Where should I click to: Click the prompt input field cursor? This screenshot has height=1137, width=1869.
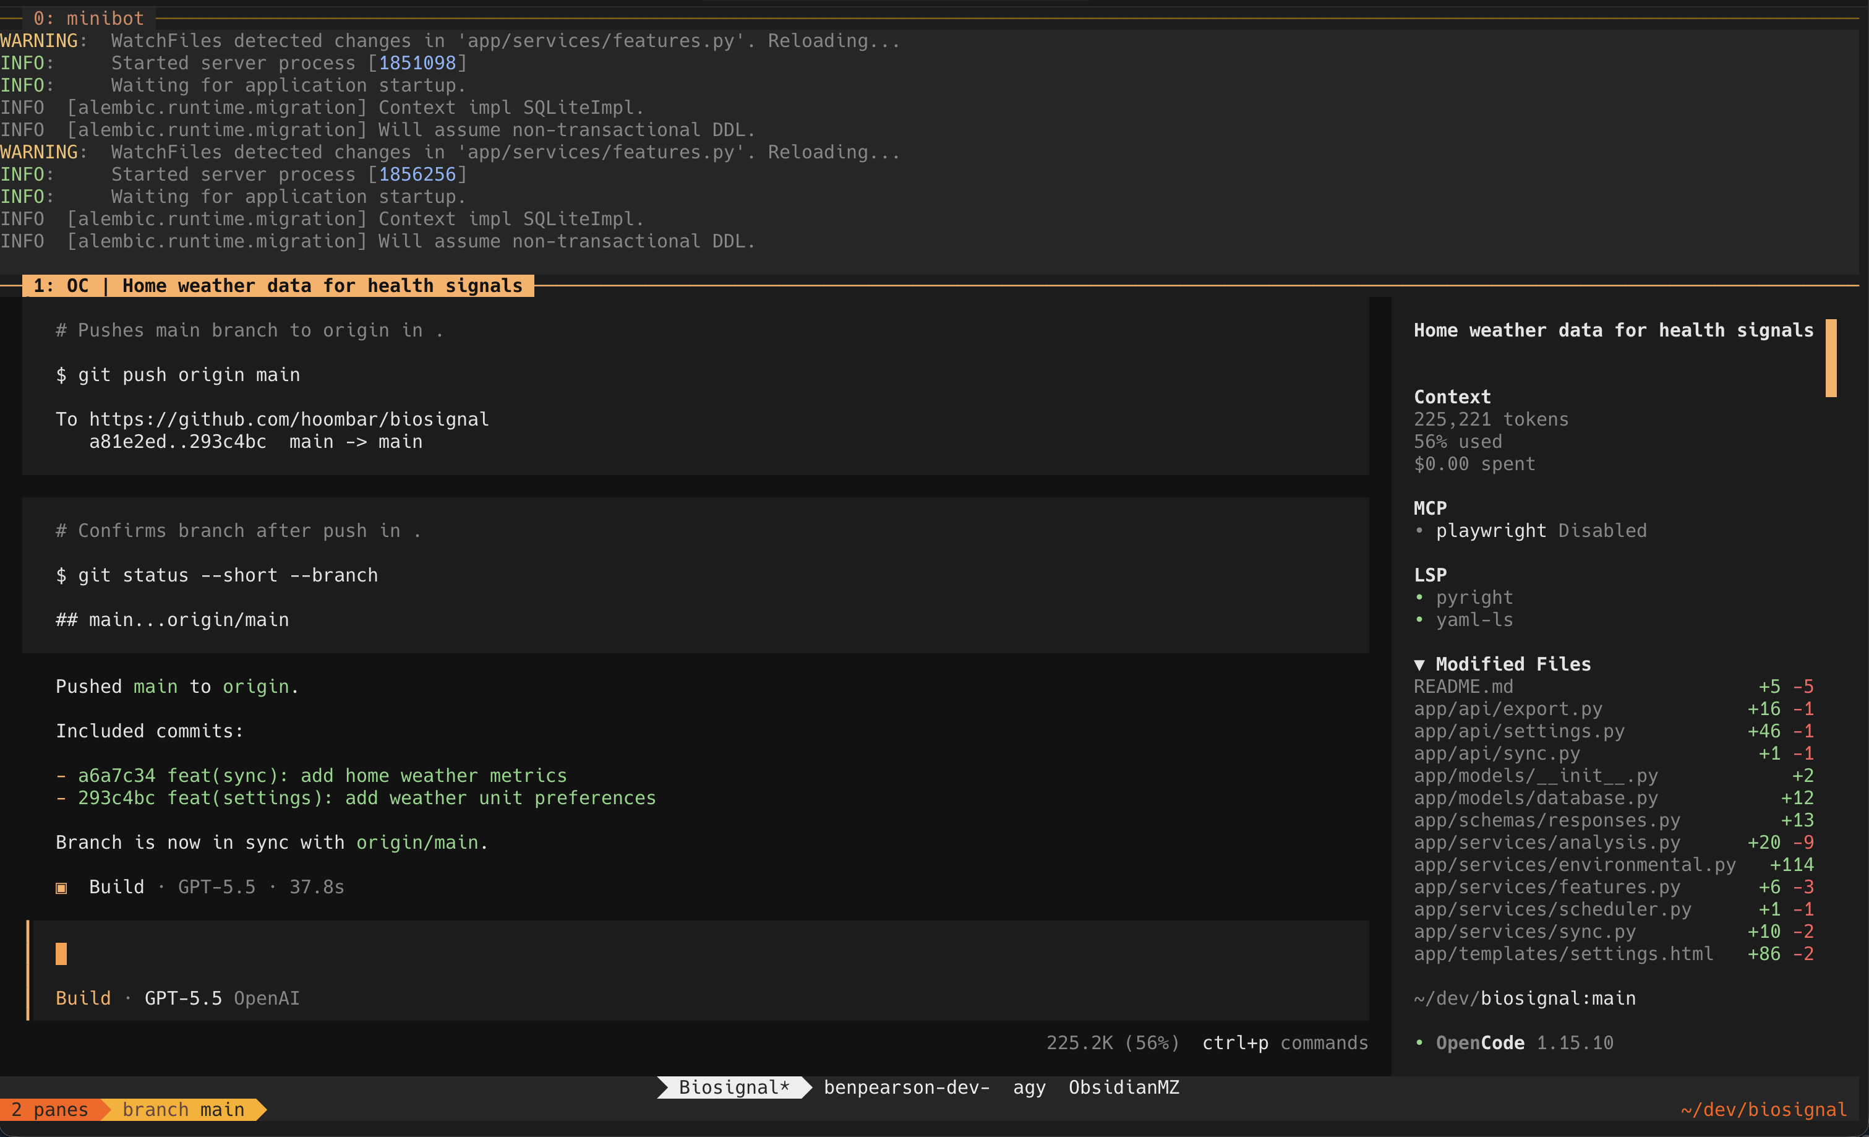point(61,953)
